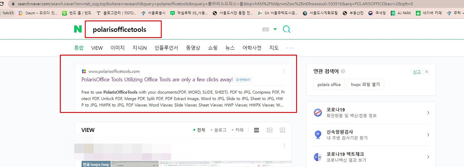The width and height of the screenshot is (464, 167).
Task: Close the 연관 검색어 panel
Action: (427, 72)
